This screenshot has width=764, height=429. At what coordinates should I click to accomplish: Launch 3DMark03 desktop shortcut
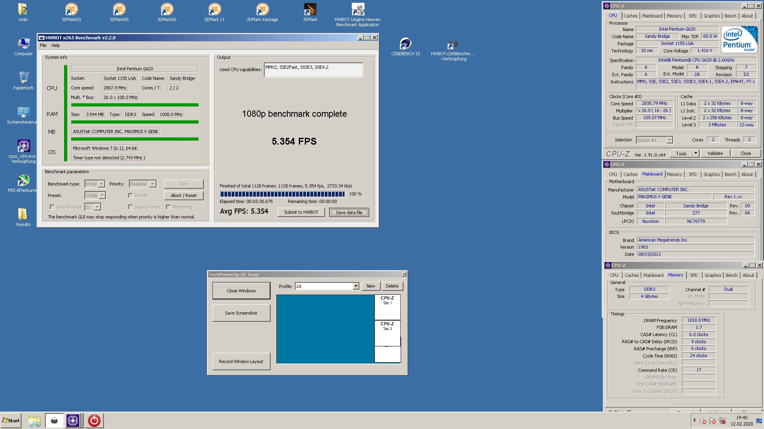coord(71,12)
